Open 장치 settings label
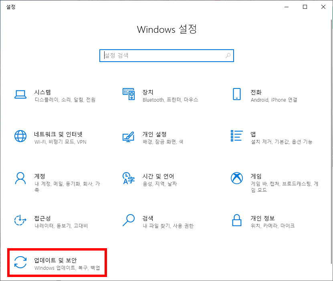 tap(148, 92)
